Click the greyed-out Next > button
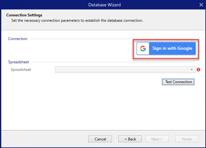Viewport: 206px width, 148px height. click(x=157, y=139)
